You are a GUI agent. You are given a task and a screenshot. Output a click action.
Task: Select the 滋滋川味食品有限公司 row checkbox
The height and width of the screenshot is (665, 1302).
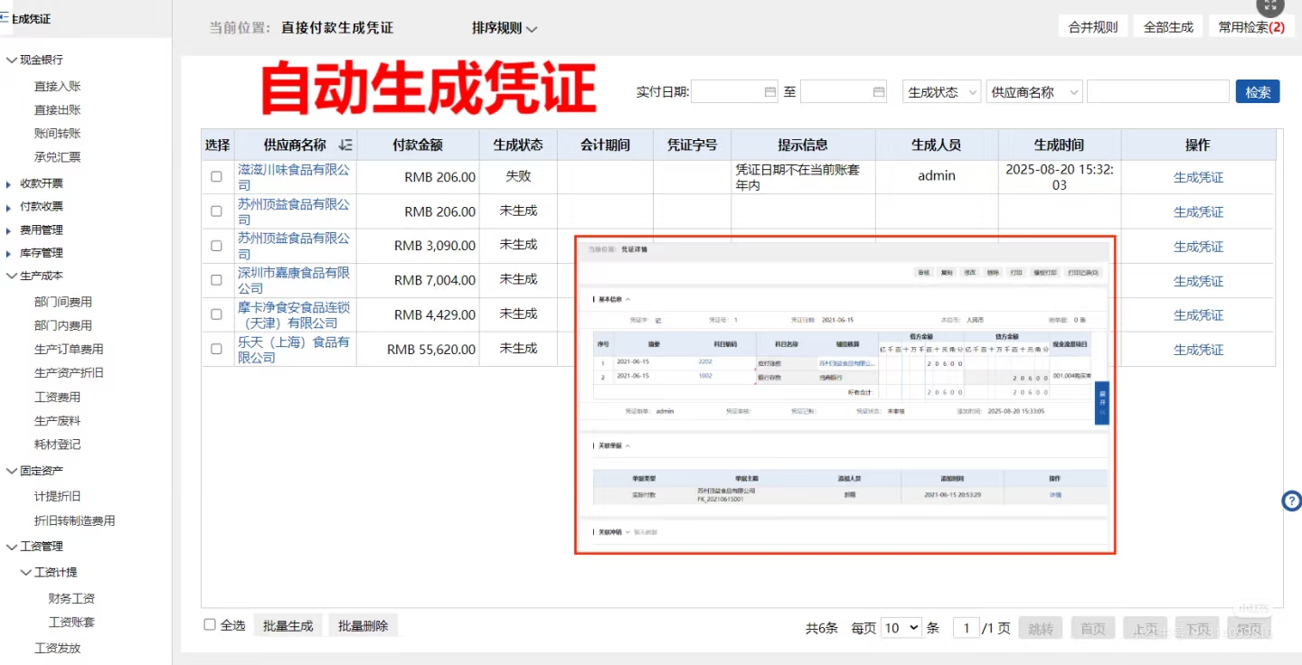pos(216,177)
